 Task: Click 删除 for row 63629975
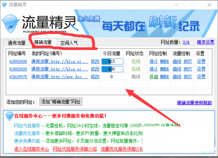click(164, 77)
